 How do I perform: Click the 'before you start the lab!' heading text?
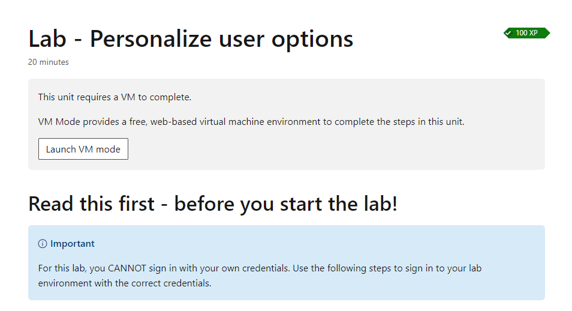pyautogui.click(x=285, y=204)
